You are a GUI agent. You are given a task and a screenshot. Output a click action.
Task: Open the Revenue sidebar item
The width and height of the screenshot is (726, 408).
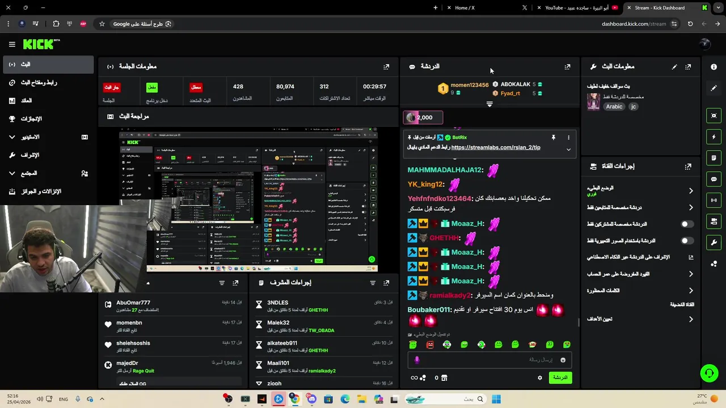[48, 101]
